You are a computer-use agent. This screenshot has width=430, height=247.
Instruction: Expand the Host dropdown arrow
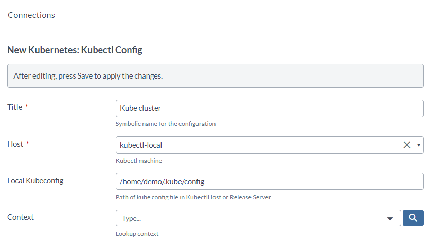(x=419, y=145)
